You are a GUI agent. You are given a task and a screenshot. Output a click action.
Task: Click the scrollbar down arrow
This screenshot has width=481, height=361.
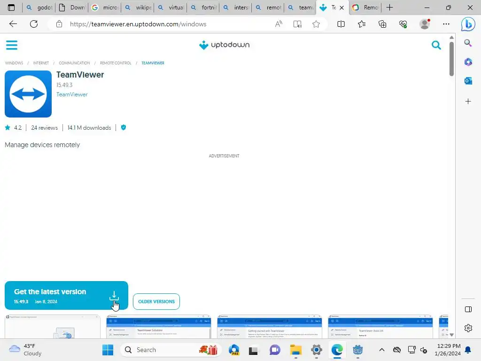(451, 335)
